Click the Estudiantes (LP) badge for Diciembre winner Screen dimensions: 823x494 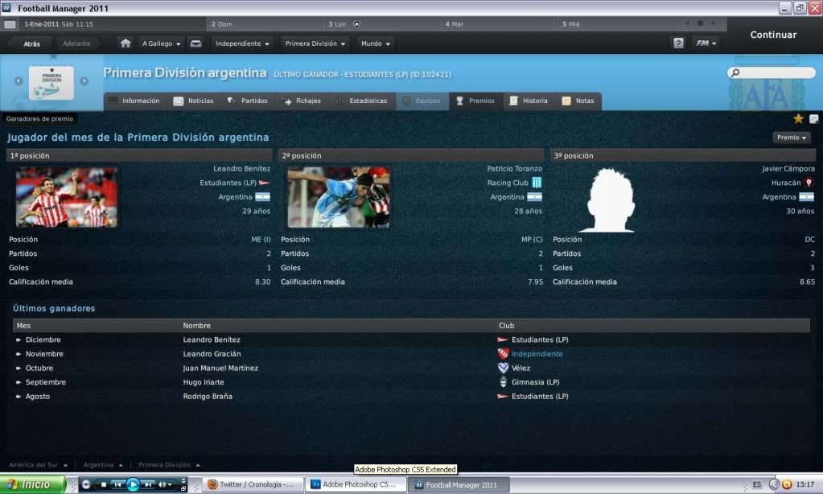click(x=502, y=340)
